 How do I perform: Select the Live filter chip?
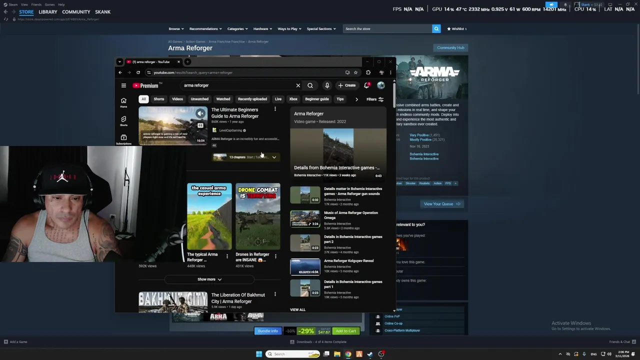tap(278, 99)
